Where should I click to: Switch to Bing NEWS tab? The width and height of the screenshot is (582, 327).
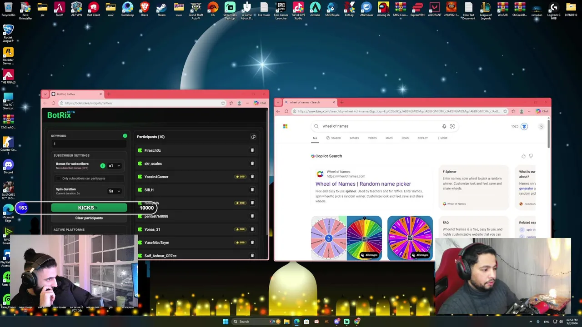[x=405, y=138]
